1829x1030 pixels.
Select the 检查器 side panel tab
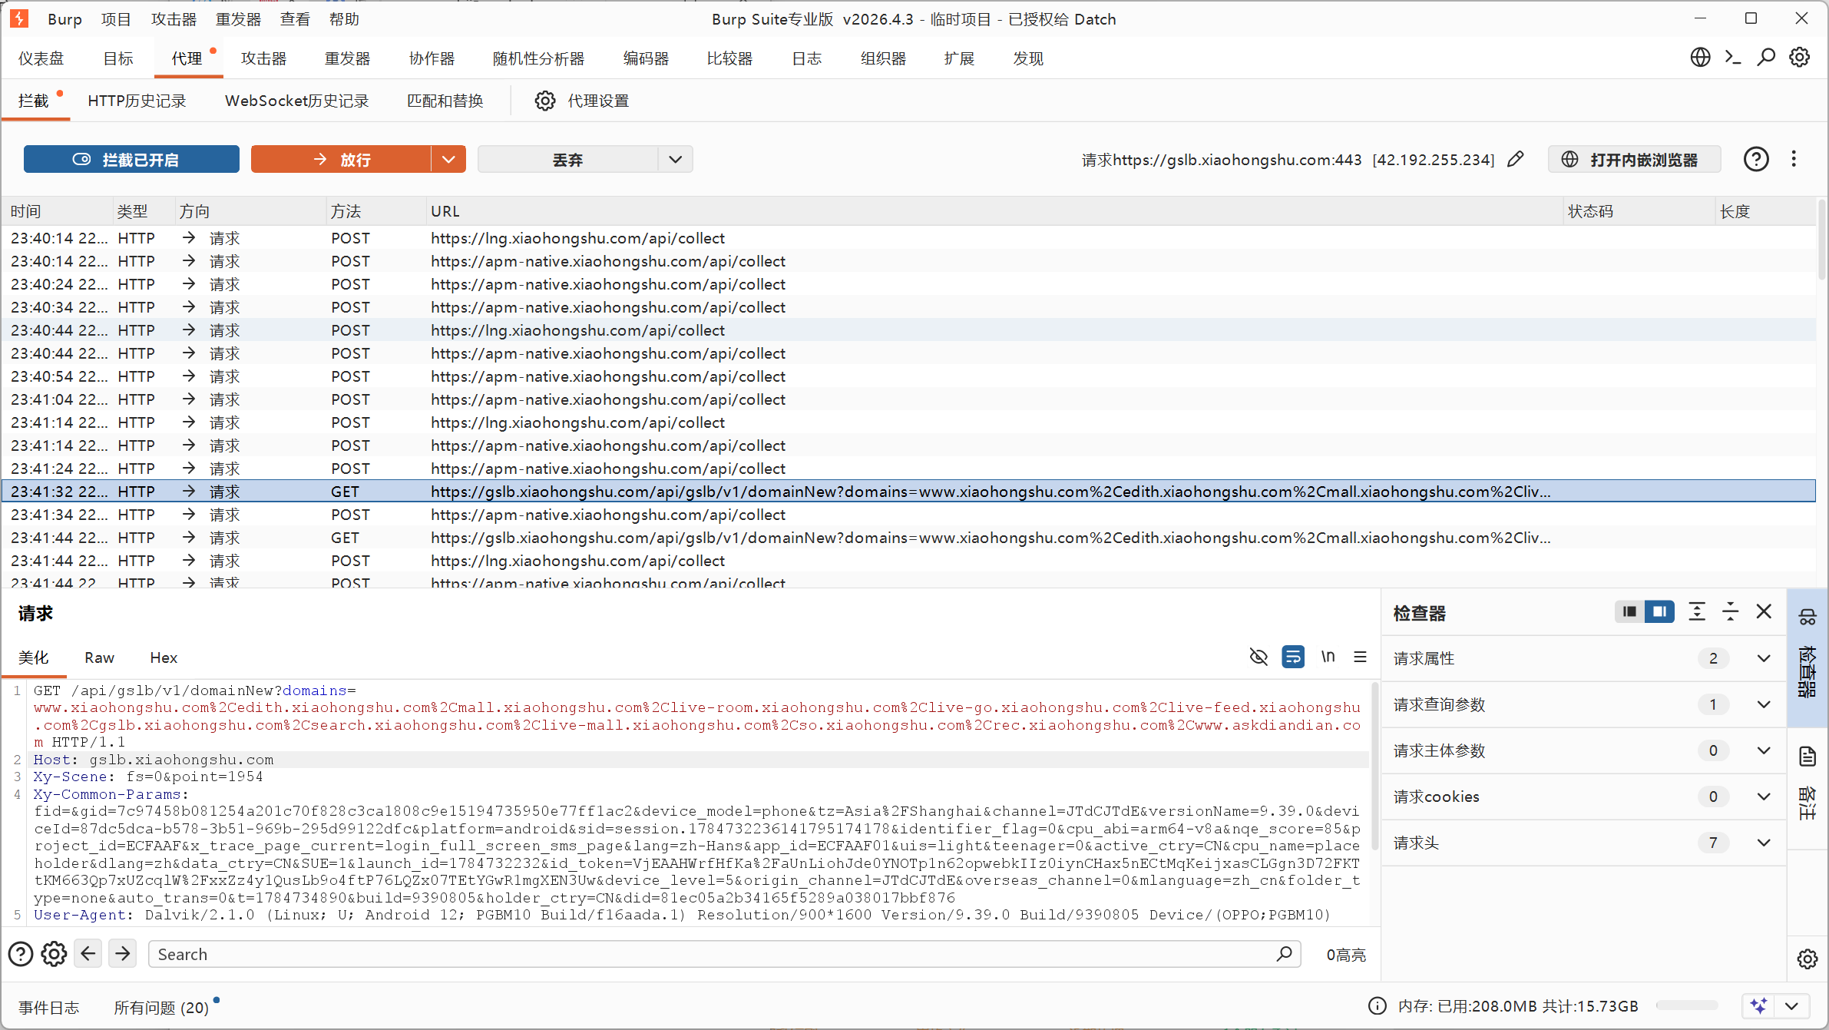coord(1808,657)
